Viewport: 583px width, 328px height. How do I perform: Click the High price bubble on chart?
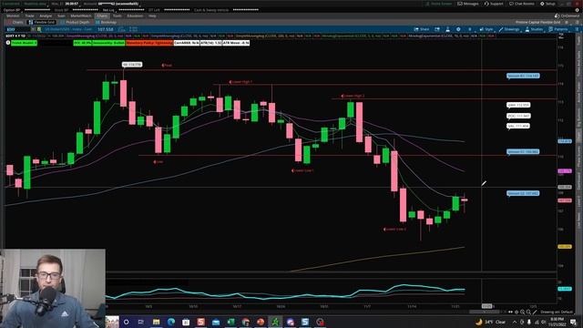132,65
